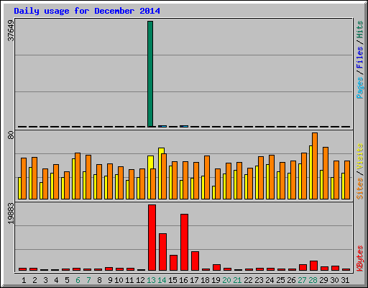368x288 pixels.
Task: Click the red KBytes bar for day 17
Action: point(195,261)
